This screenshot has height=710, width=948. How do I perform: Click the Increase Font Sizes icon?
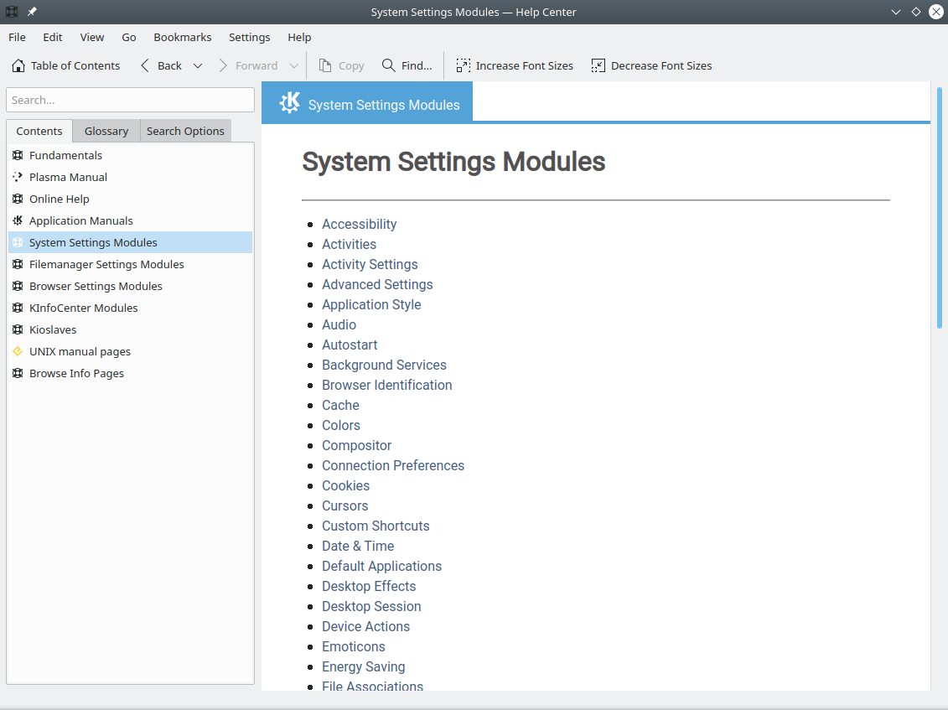464,65
